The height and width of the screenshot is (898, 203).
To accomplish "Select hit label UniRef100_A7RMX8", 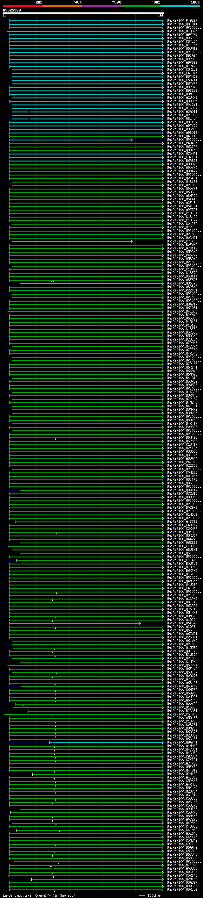I will (182, 343).
